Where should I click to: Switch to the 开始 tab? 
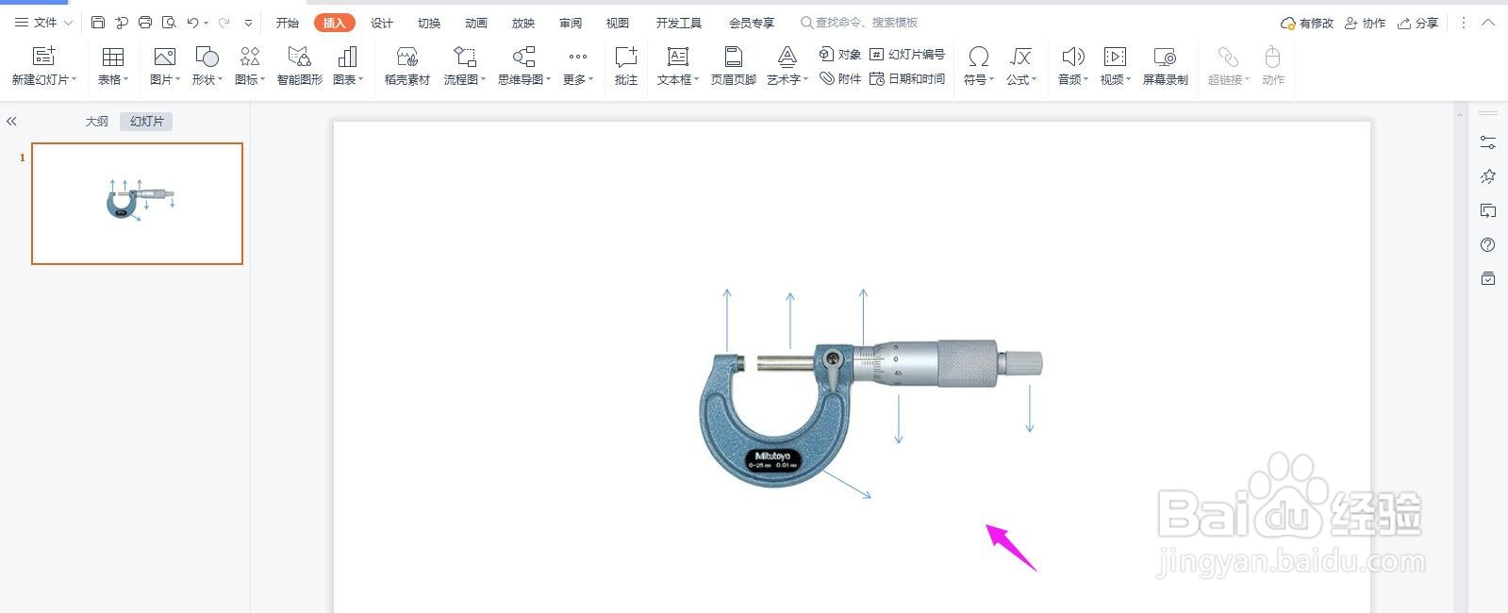point(288,23)
